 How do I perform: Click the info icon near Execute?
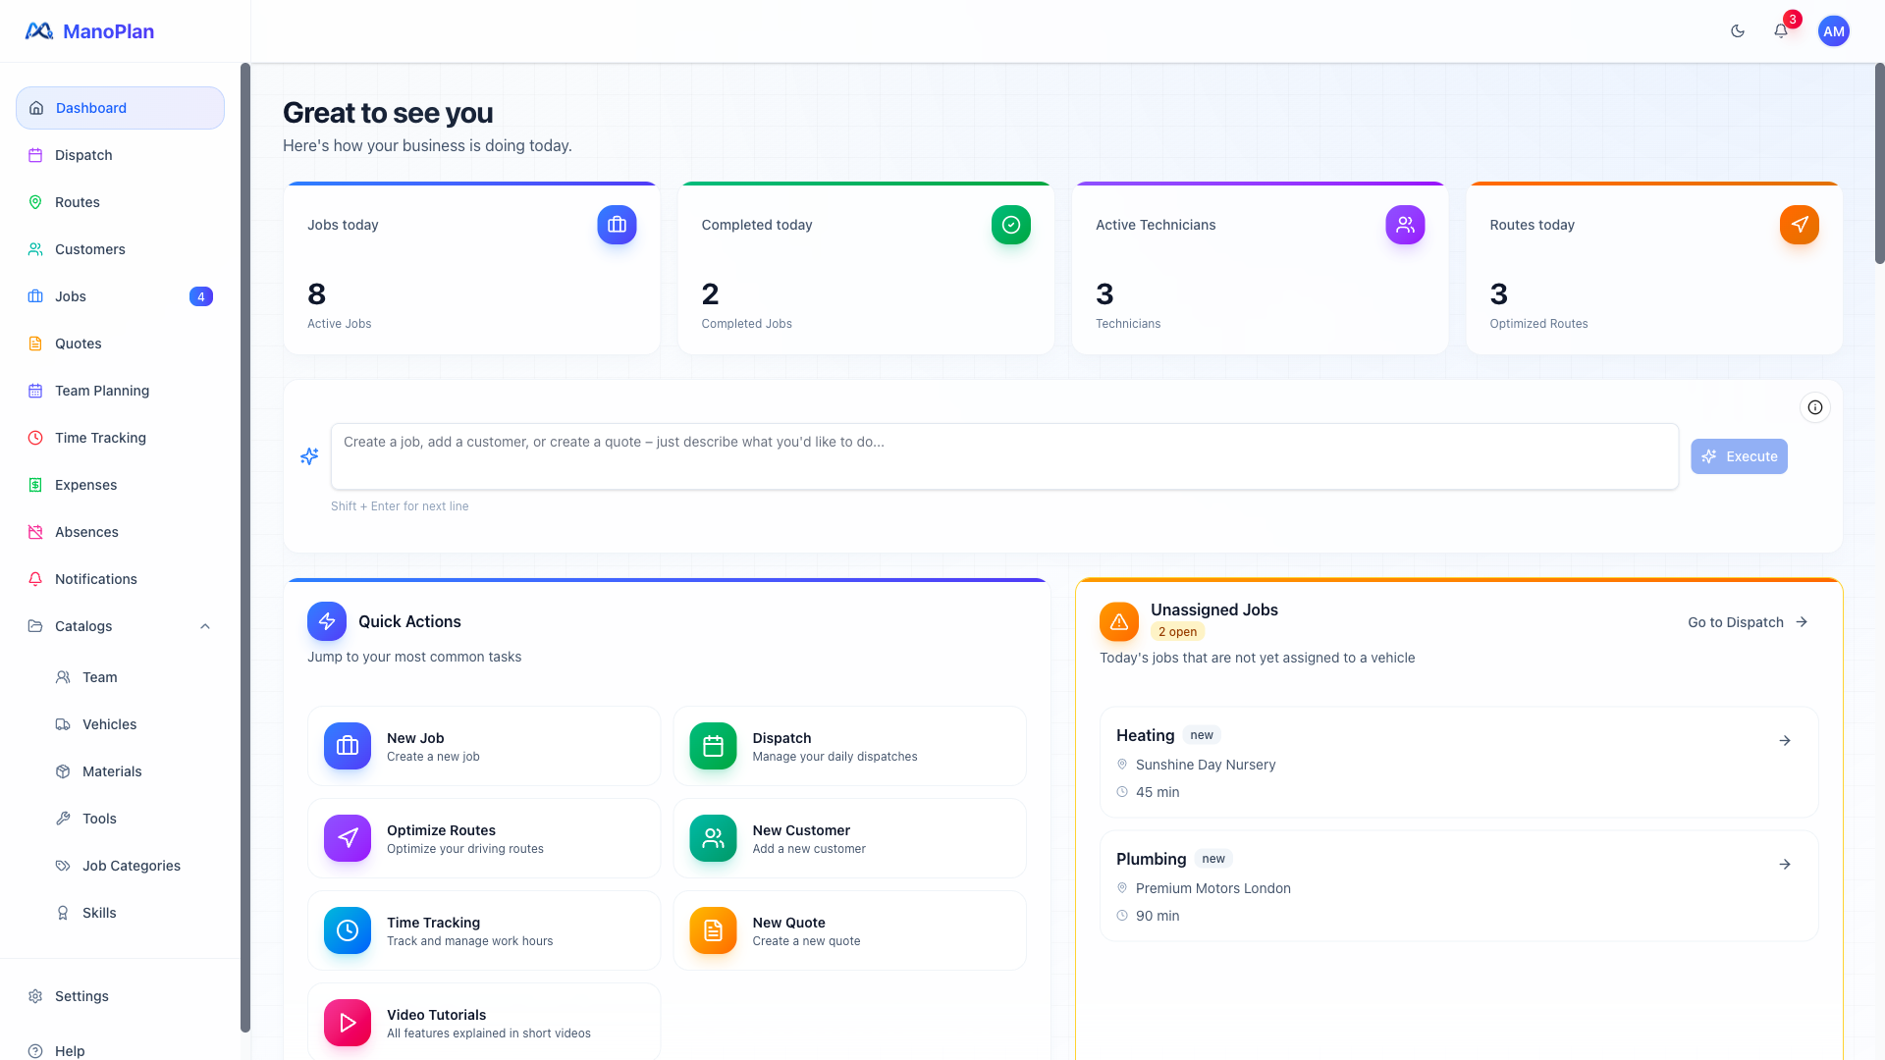(x=1814, y=407)
